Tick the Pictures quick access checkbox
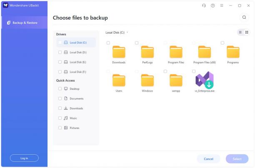 pyautogui.click(x=60, y=128)
